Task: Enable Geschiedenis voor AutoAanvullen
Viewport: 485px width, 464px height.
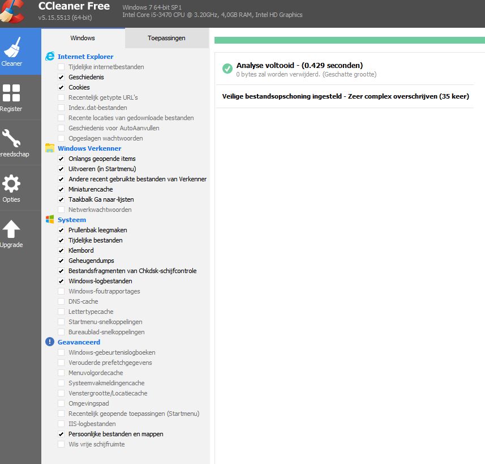Action: [x=61, y=128]
